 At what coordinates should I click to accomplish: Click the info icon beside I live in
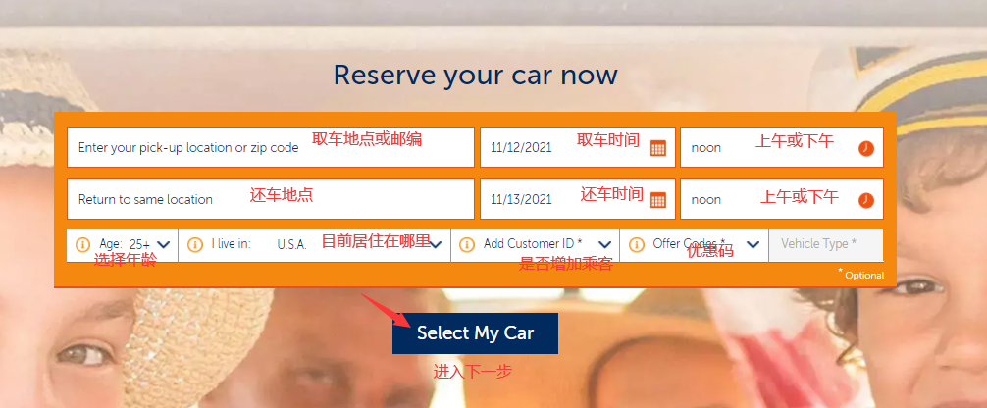(x=195, y=244)
